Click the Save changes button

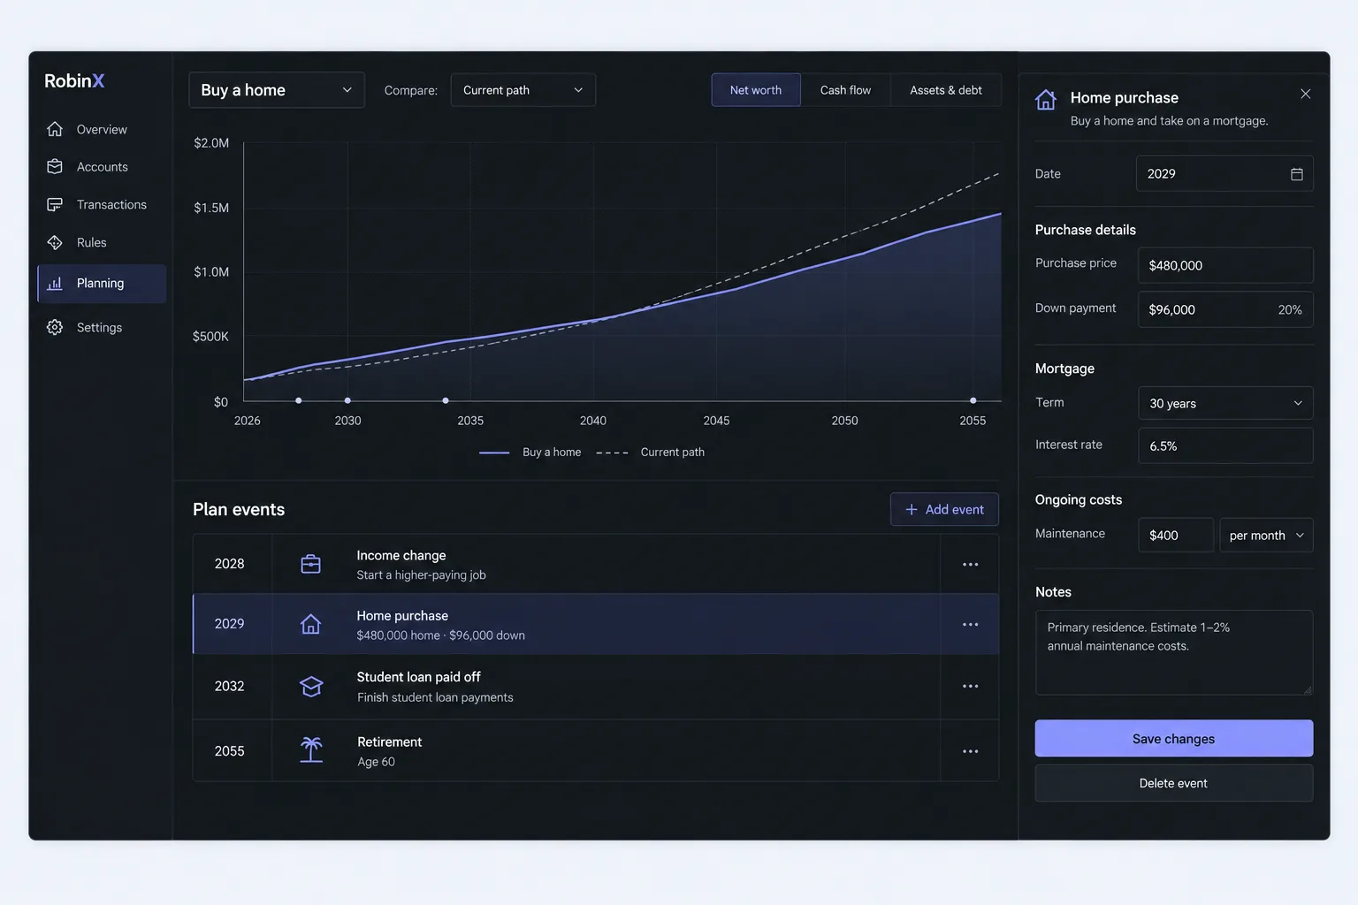(x=1173, y=739)
